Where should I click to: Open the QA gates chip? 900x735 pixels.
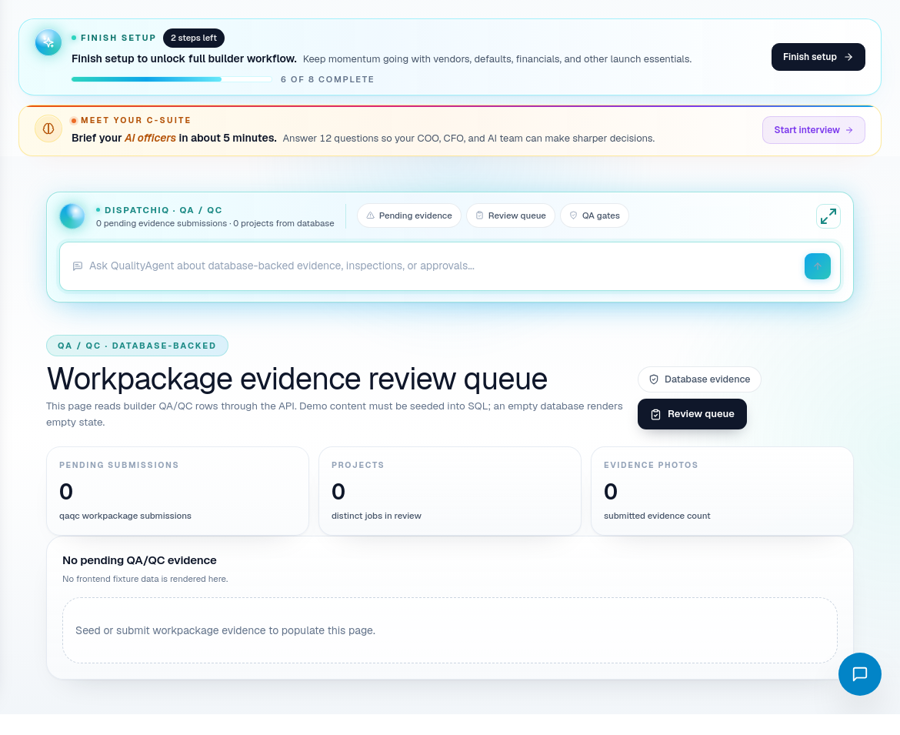click(594, 215)
